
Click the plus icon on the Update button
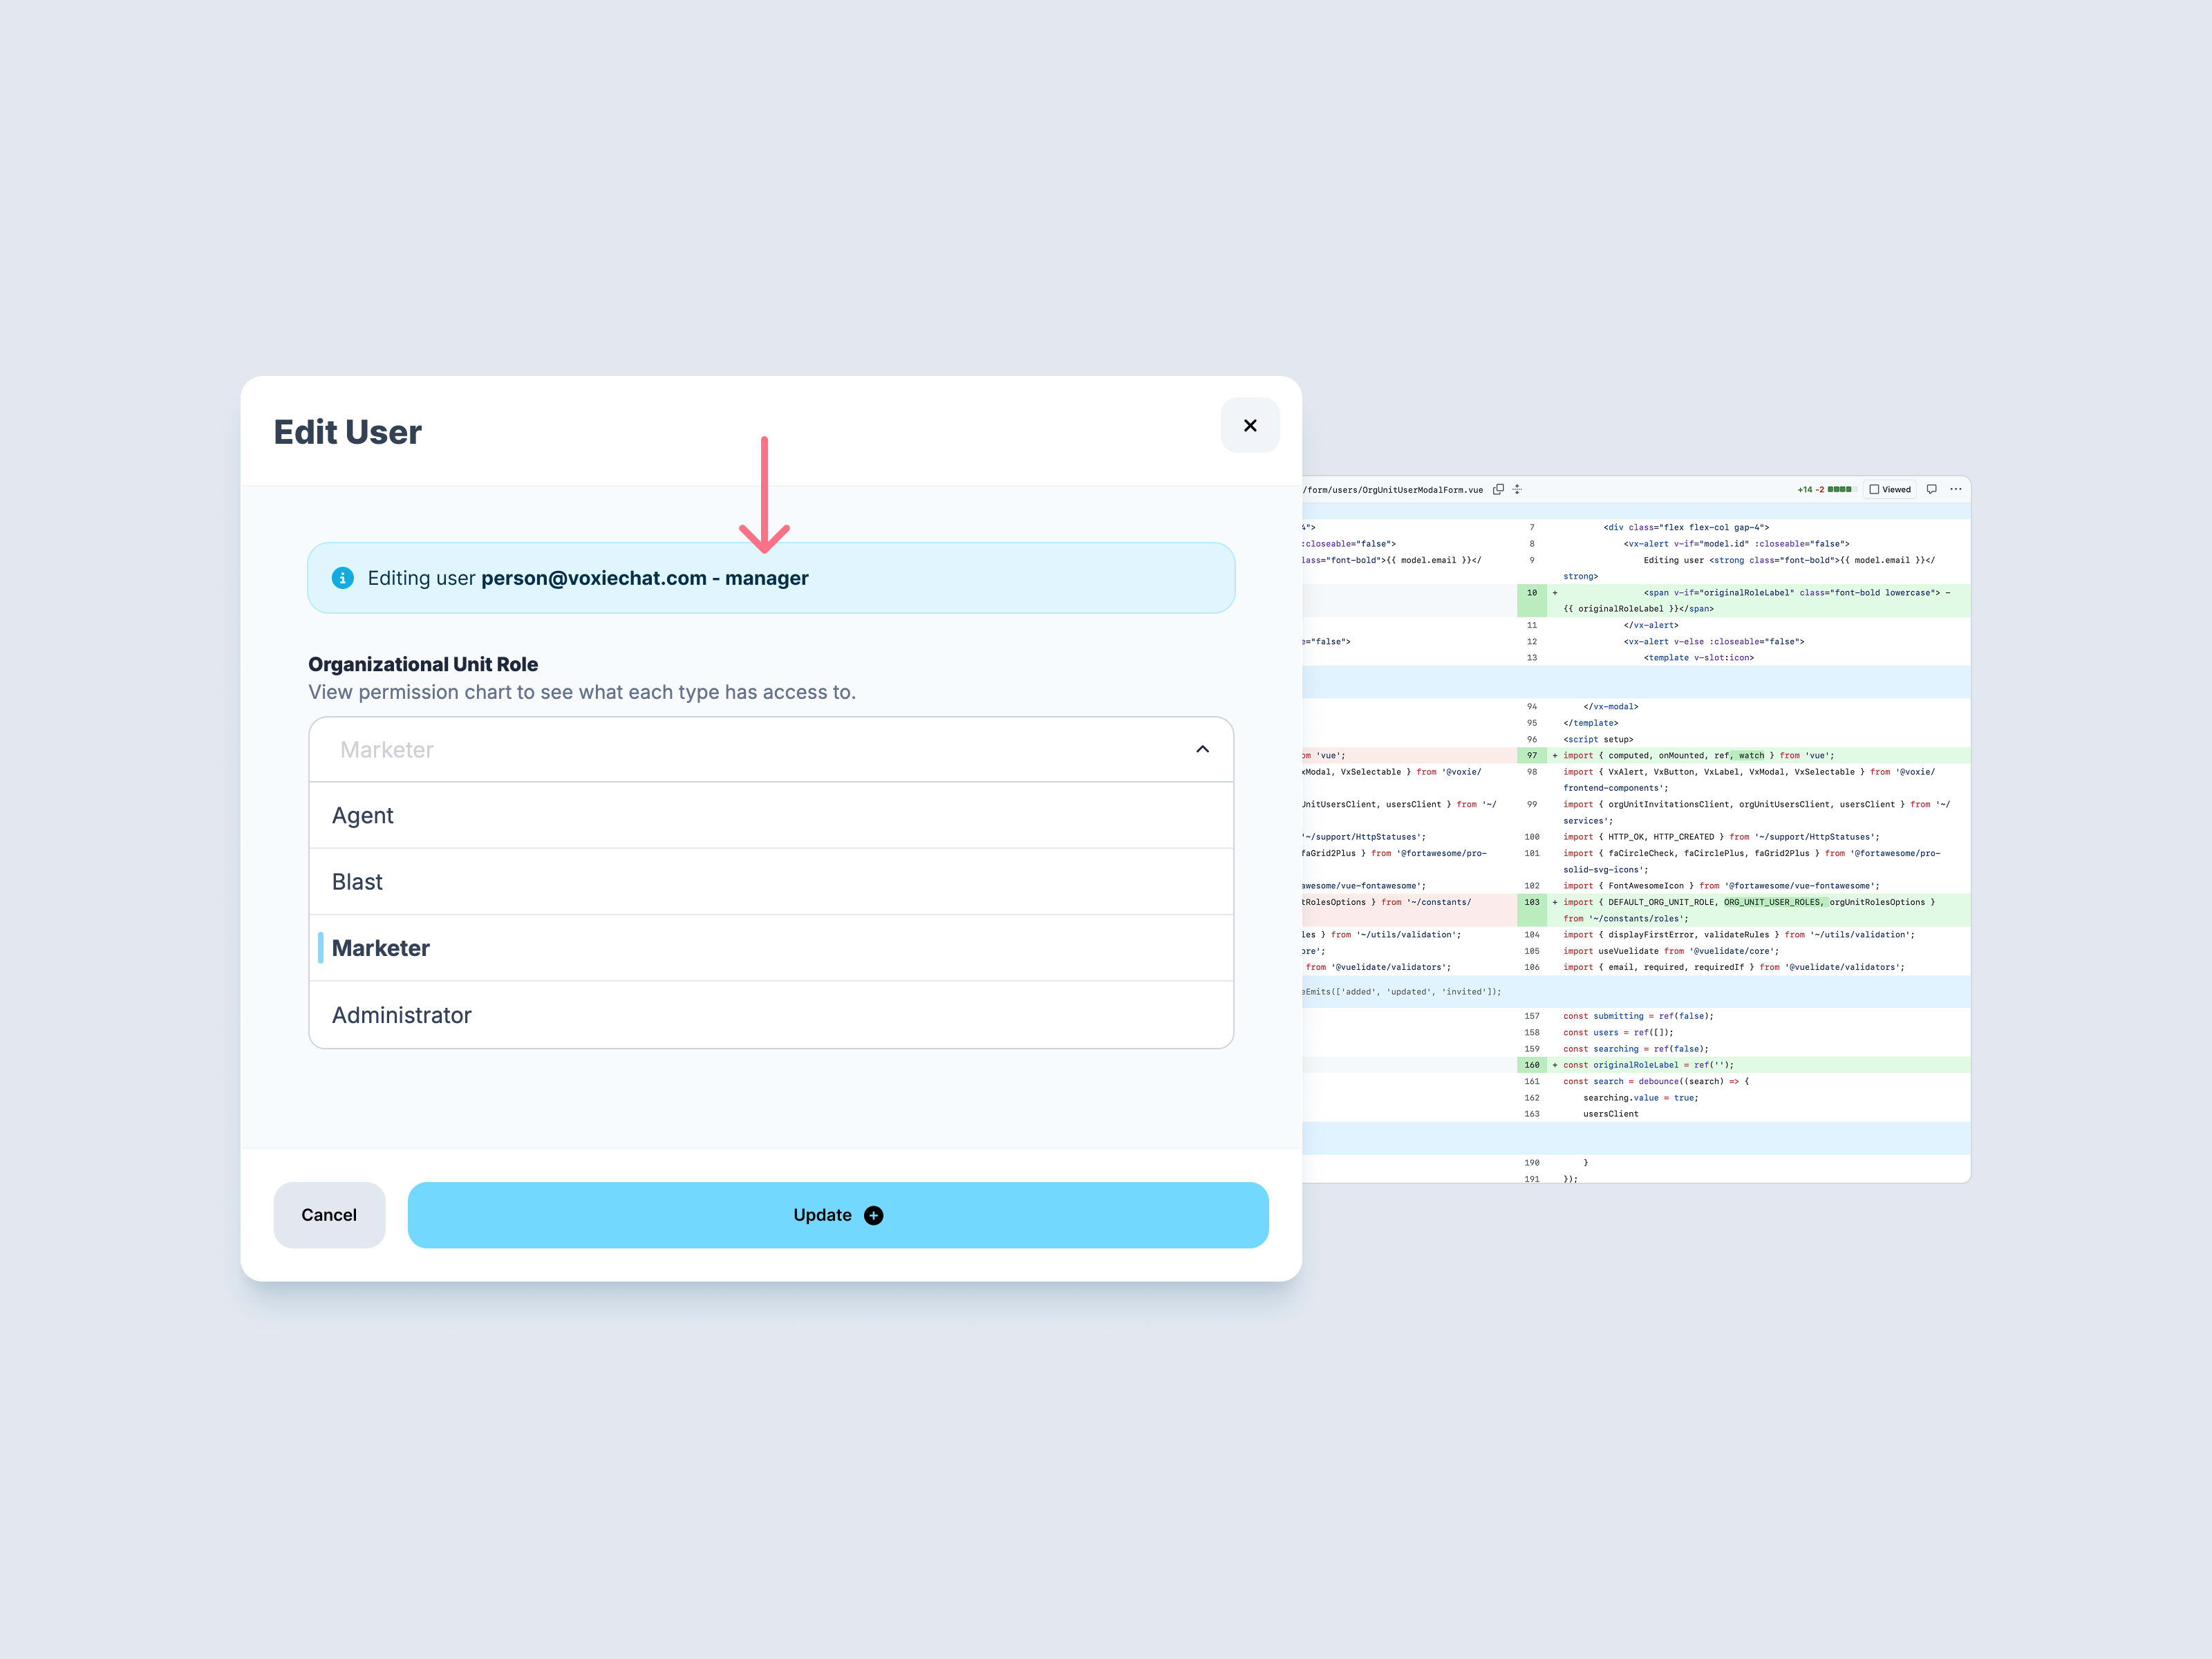click(873, 1215)
